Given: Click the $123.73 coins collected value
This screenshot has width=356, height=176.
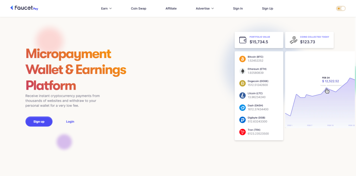Looking at the screenshot, I should point(308,42).
